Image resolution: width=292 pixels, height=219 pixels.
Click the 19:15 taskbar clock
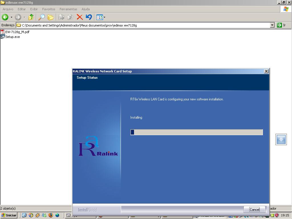point(285,216)
